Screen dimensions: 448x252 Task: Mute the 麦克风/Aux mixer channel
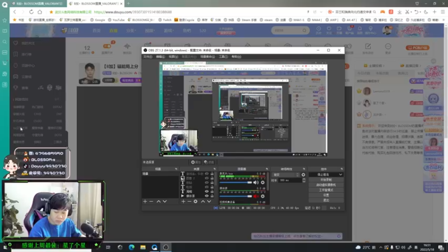[256, 183]
